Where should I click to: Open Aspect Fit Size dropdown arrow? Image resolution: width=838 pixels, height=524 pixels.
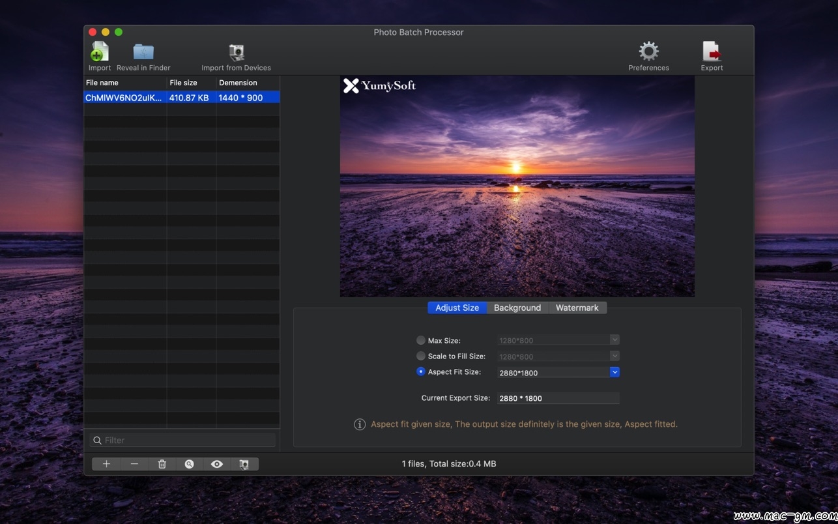(614, 372)
